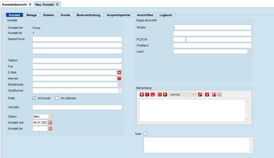This screenshot has width=274, height=158.
Task: Expand the Briefanrede dropdown arrow
Action: pyautogui.click(x=120, y=85)
